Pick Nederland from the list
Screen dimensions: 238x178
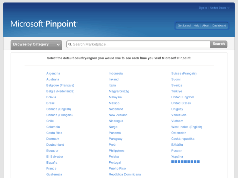116,109
